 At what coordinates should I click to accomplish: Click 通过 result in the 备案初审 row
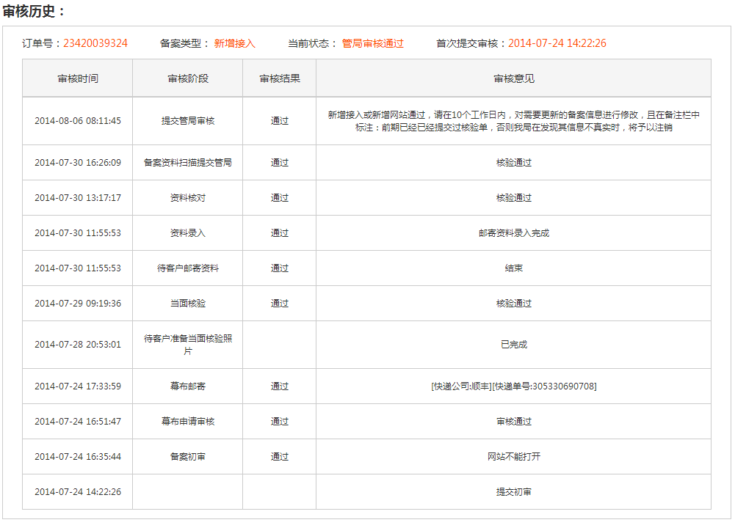(279, 456)
